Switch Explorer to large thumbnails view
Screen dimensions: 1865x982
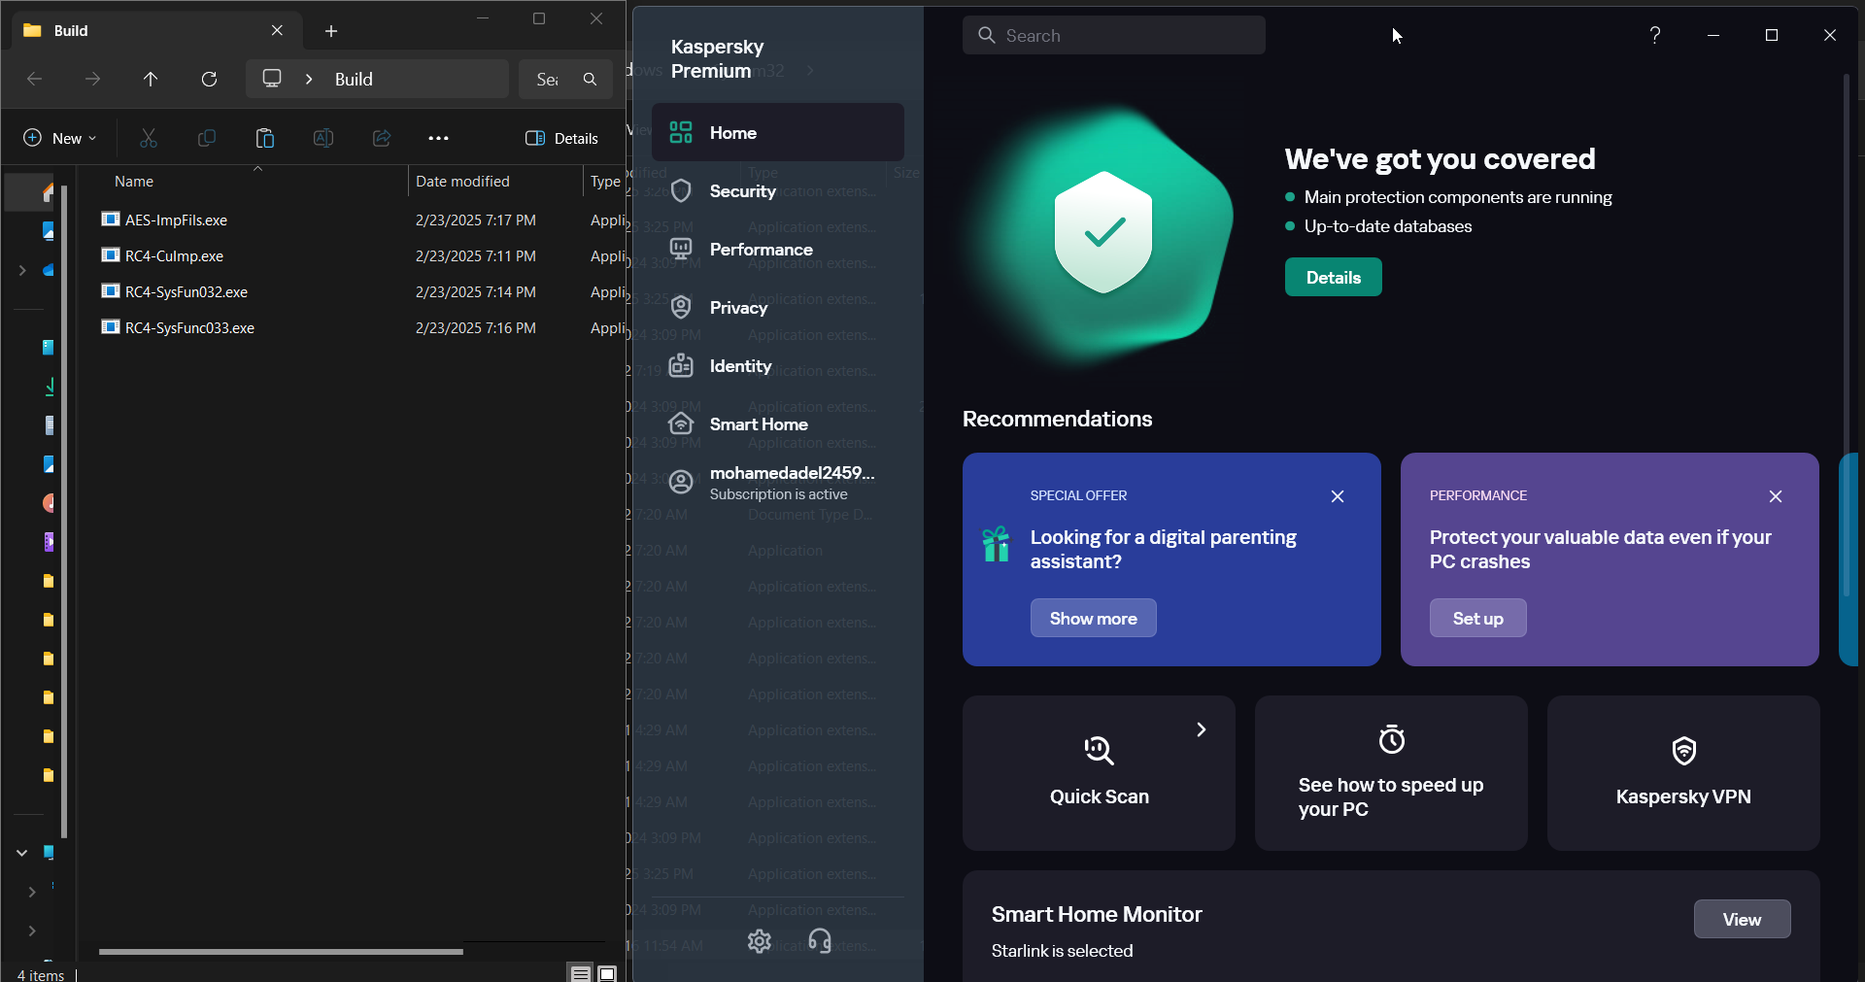[x=607, y=972]
